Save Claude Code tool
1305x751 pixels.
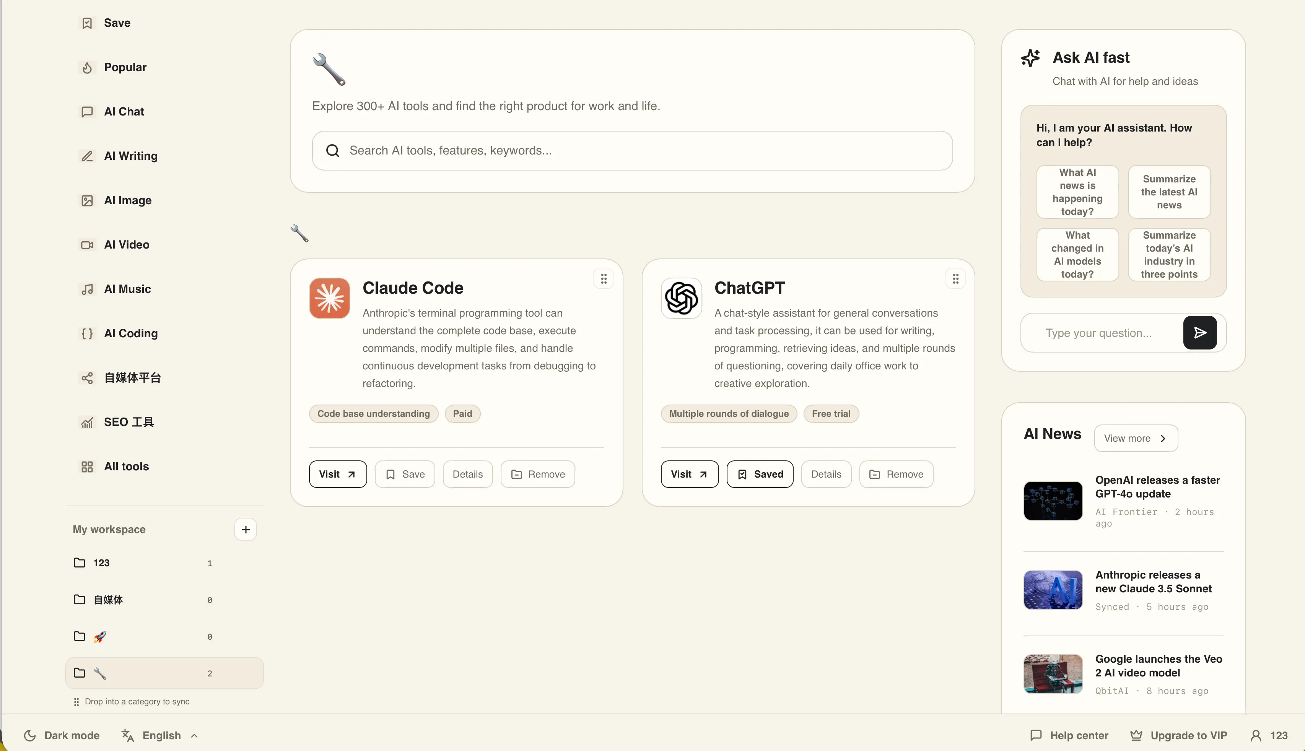(x=405, y=474)
